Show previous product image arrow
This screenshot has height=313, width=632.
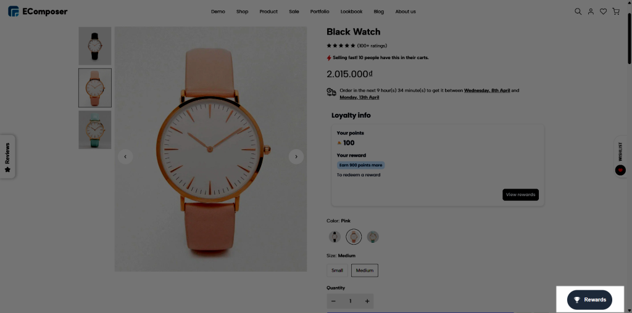coord(125,156)
